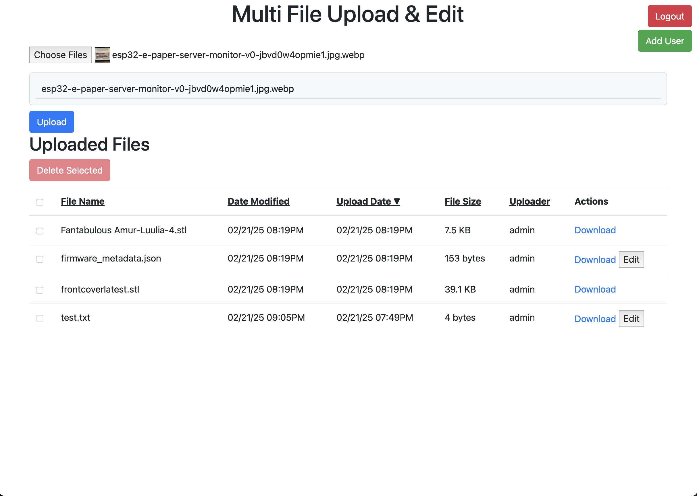The width and height of the screenshot is (697, 496).
Task: Select the firmware_metadata.json checkbox
Action: click(40, 259)
